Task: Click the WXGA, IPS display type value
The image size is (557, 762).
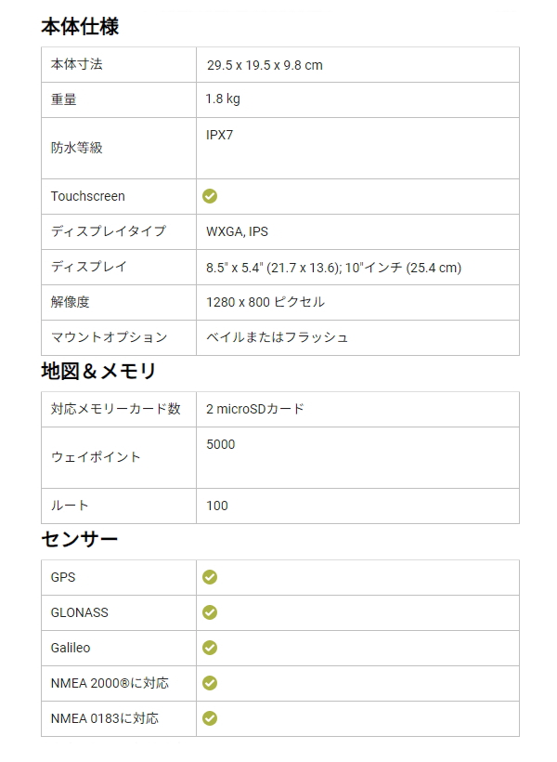Action: tap(237, 231)
